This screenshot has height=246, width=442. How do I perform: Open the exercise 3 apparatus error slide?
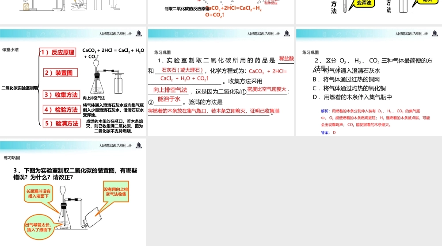point(73,192)
